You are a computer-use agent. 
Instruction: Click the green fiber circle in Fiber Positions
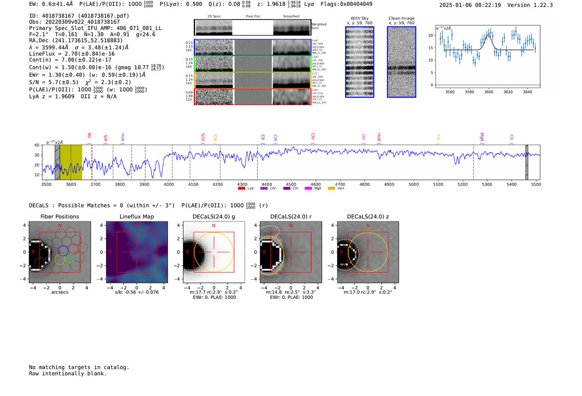(69, 258)
